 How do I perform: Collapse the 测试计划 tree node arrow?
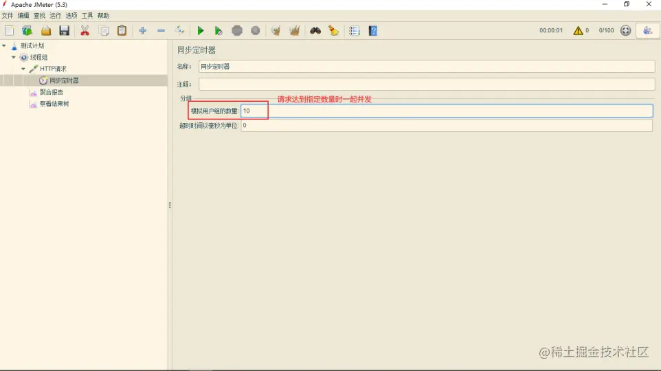(x=4, y=45)
